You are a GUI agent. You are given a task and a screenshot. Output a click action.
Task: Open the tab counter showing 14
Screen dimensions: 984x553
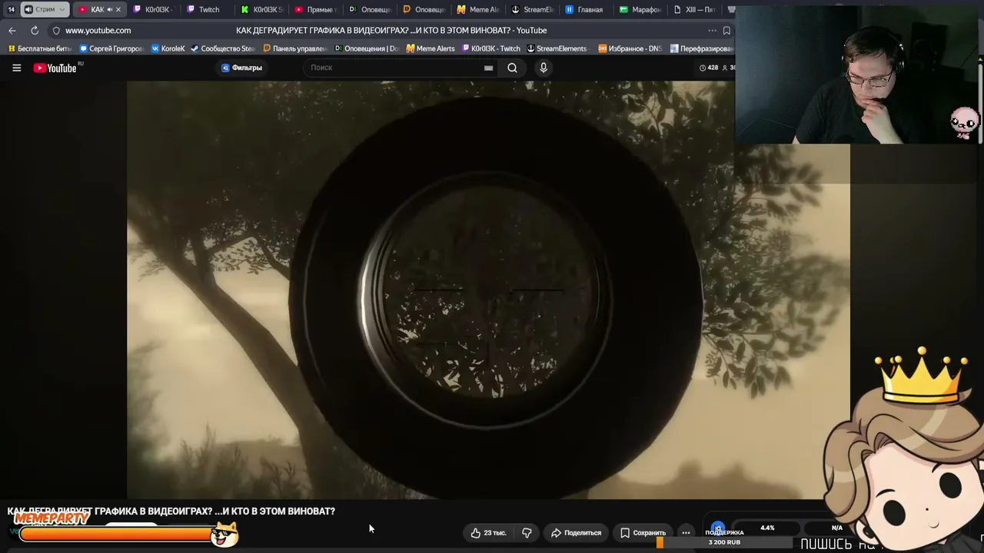[x=11, y=9]
